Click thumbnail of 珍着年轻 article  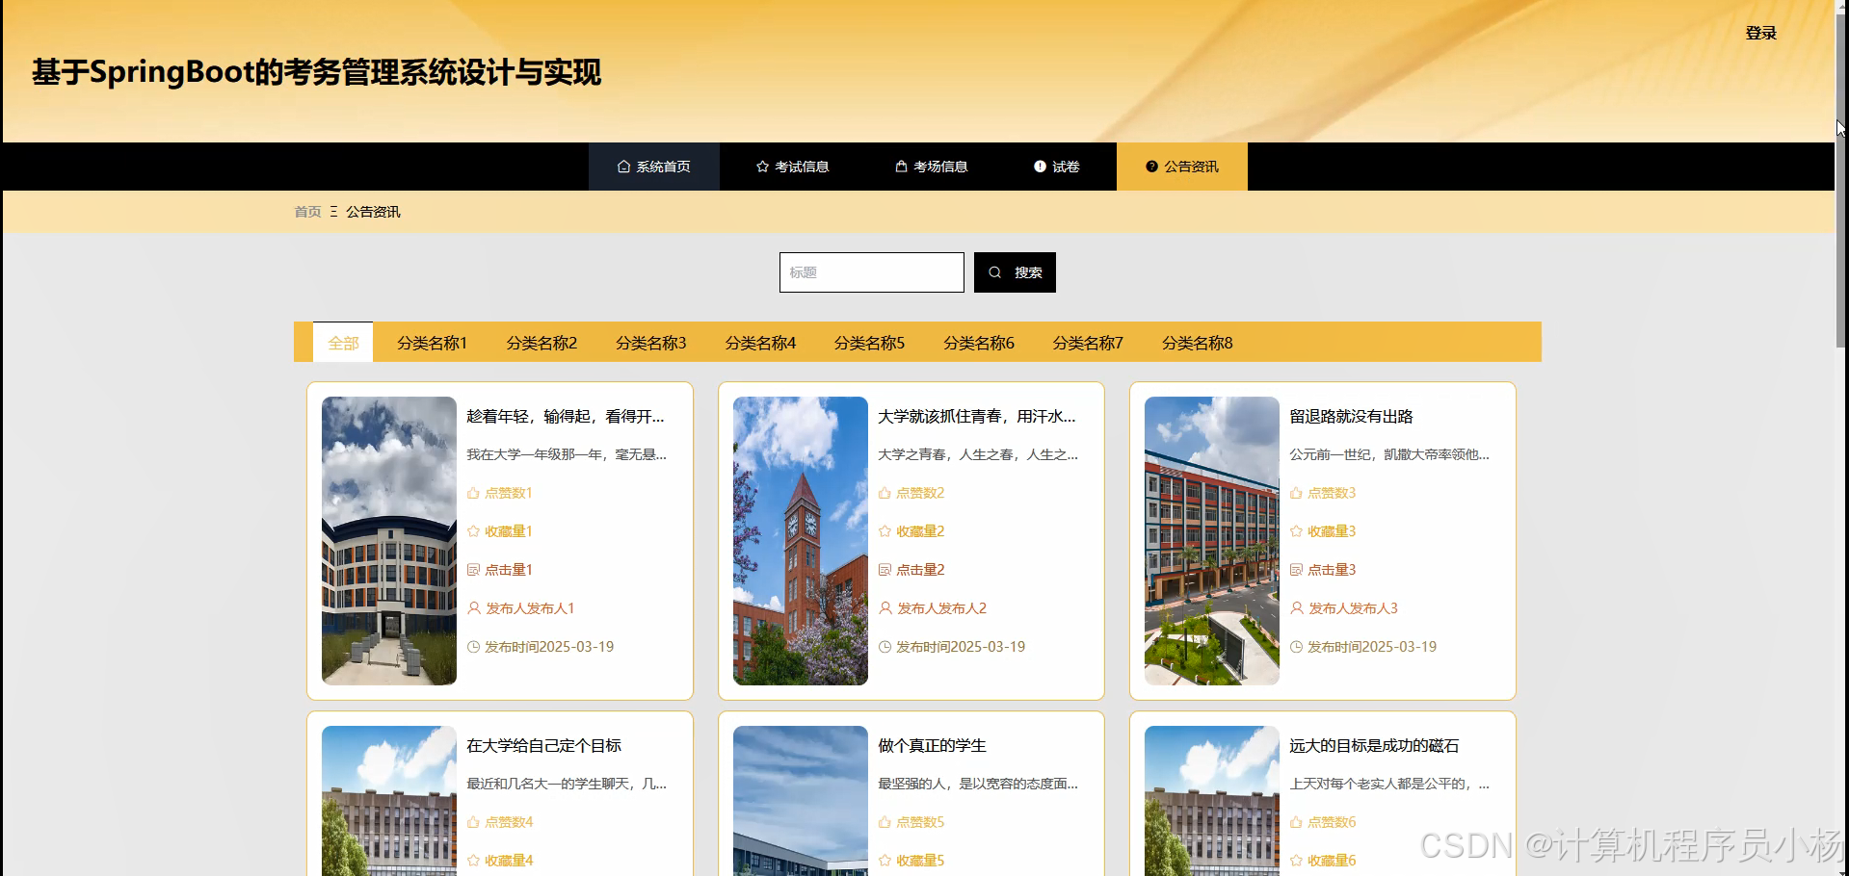[389, 541]
